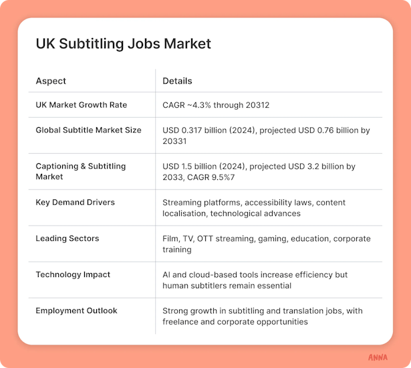This screenshot has width=411, height=368.
Task: Select the Details column header
Action: pos(177,81)
